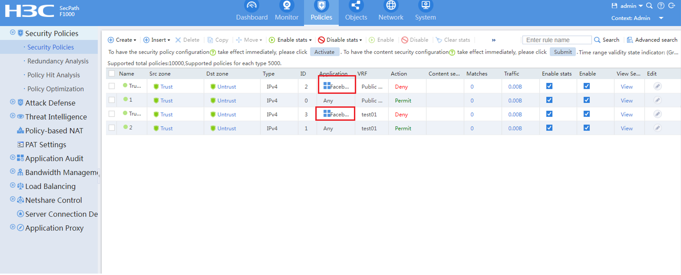
Task: Open the Enable stats dropdown
Action: [x=291, y=40]
